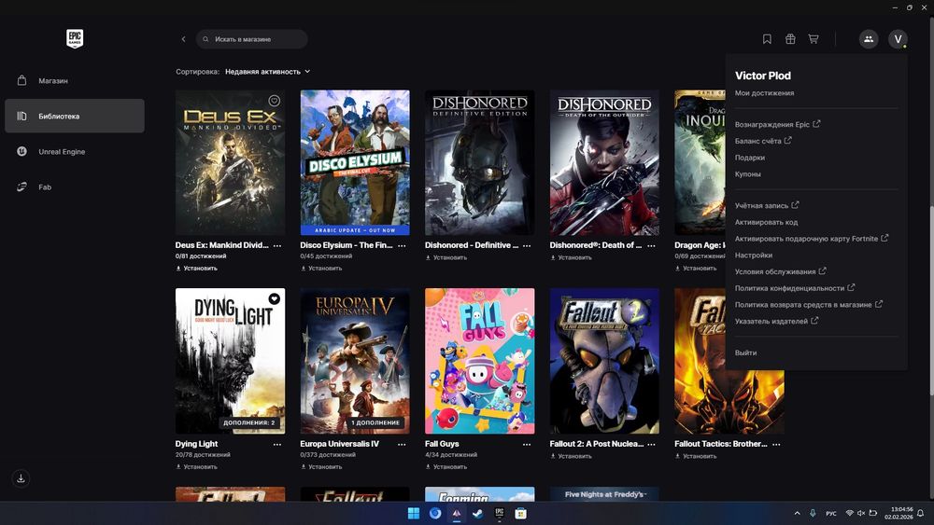Image resolution: width=934 pixels, height=525 pixels.
Task: Open Условия обслуживания link
Action: click(780, 271)
